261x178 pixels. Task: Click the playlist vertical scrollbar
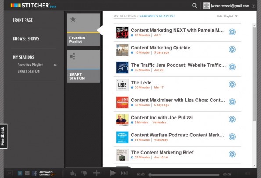click(254, 74)
